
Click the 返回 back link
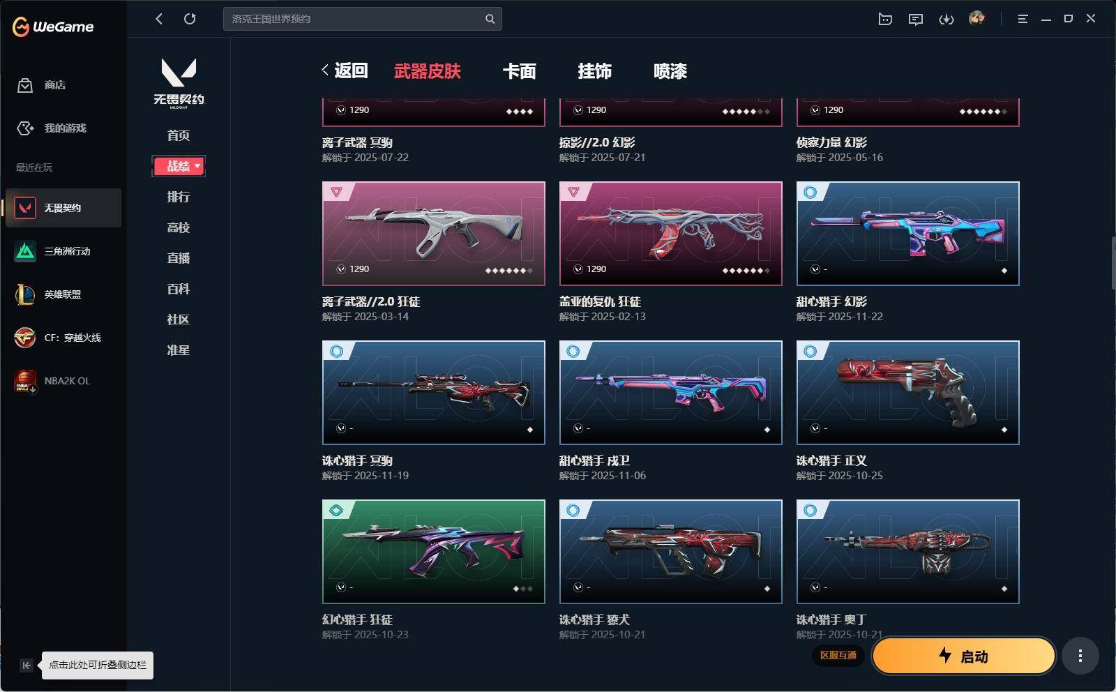coord(345,70)
